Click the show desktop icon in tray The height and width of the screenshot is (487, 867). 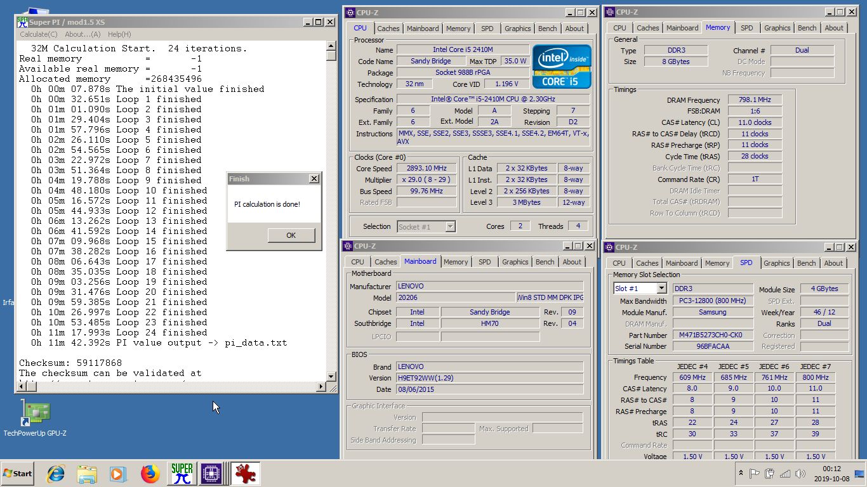859,473
